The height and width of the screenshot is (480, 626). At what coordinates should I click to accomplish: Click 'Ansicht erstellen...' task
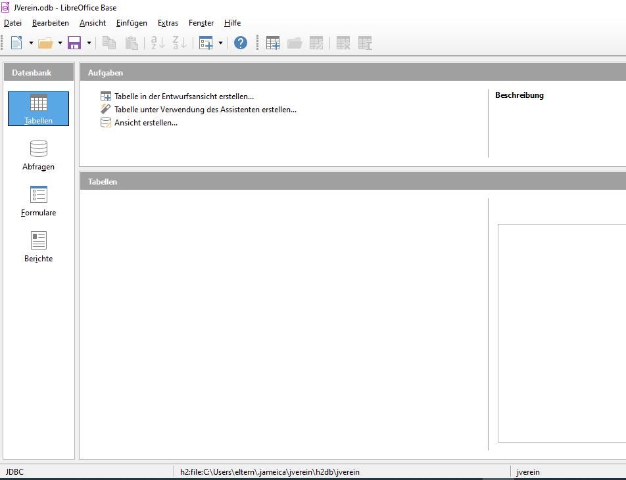139,123
